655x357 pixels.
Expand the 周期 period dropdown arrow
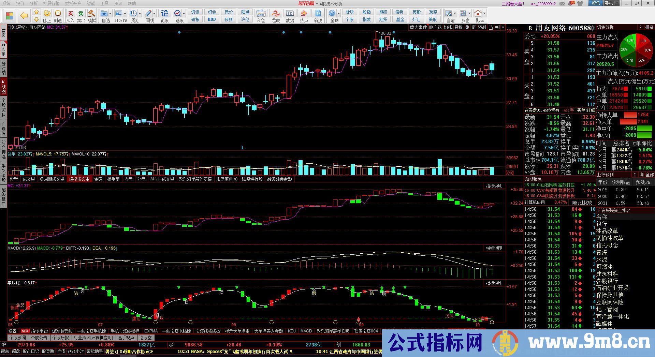(x=140, y=14)
